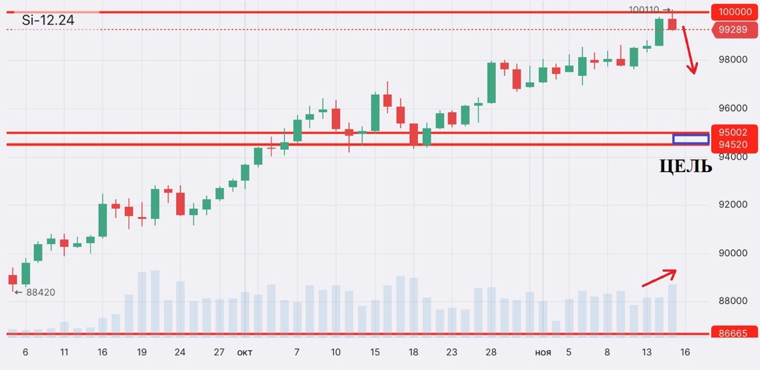Screen dimensions: 760x370
Task: Click the red upward volume arrow
Action: click(x=659, y=278)
